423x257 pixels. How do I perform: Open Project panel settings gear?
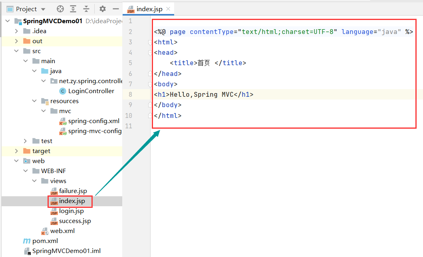103,9
